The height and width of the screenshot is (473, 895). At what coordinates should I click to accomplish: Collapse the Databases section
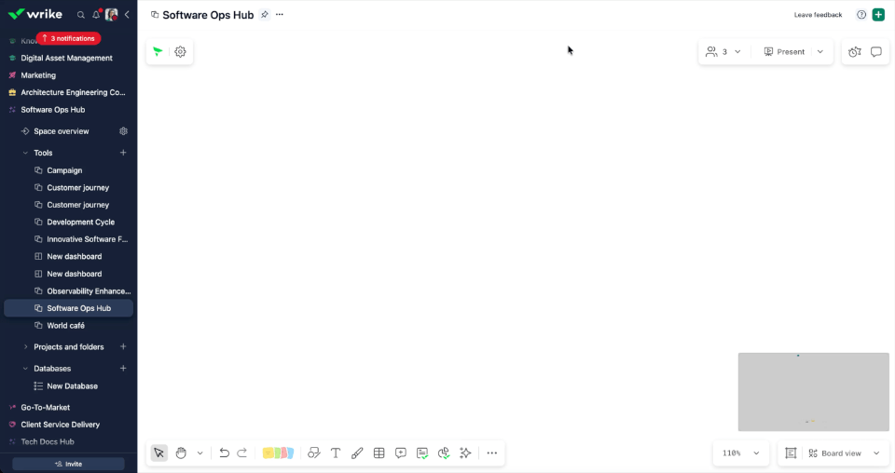click(25, 368)
